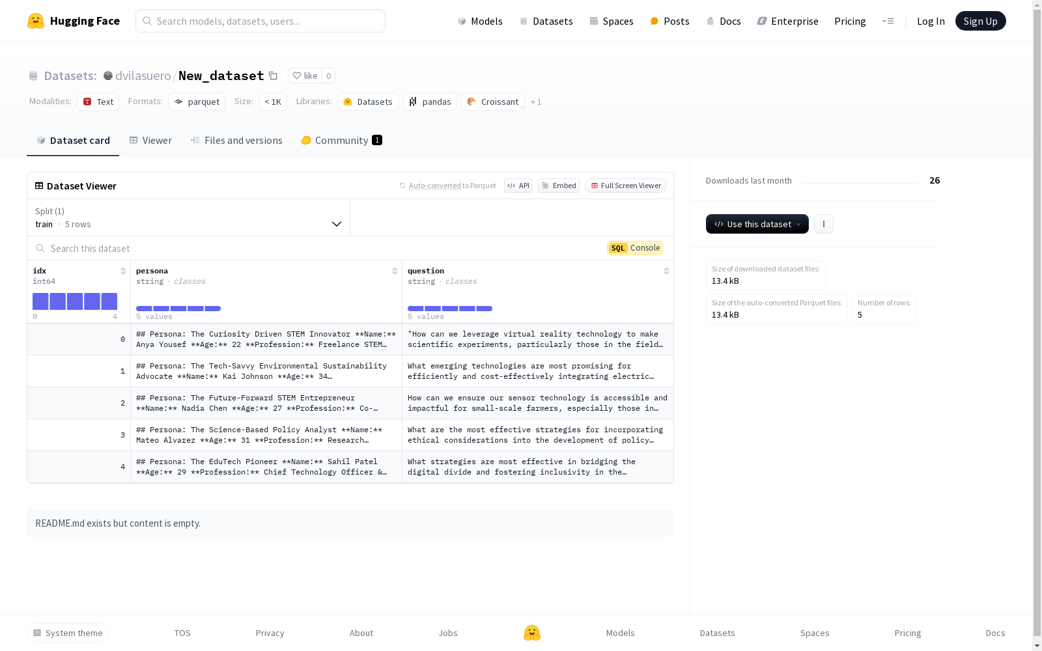The image size is (1042, 651).
Task: Sort by the persona column
Action: [x=395, y=271]
